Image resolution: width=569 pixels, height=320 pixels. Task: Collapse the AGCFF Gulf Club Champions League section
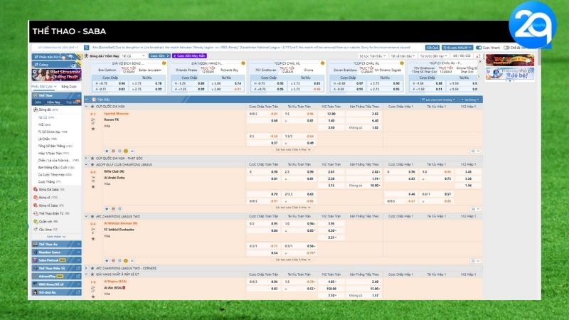[86, 165]
